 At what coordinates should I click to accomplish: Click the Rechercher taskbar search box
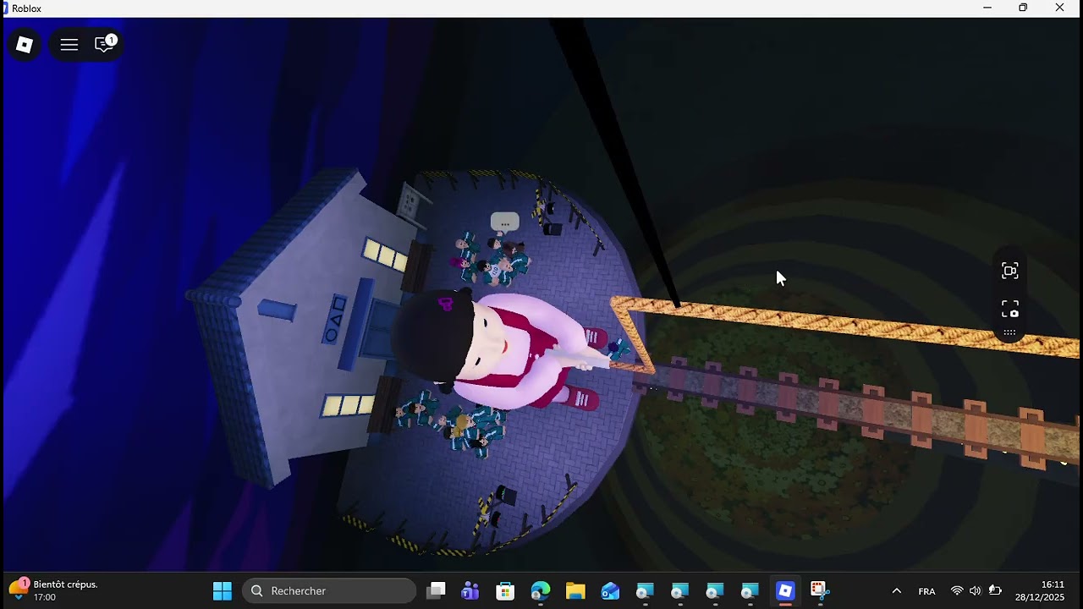pyautogui.click(x=329, y=590)
